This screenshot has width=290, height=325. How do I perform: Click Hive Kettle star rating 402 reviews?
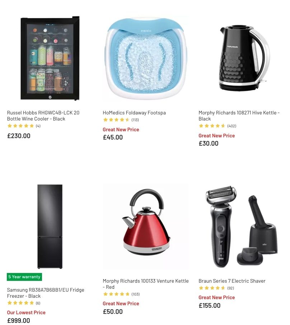coord(217,126)
